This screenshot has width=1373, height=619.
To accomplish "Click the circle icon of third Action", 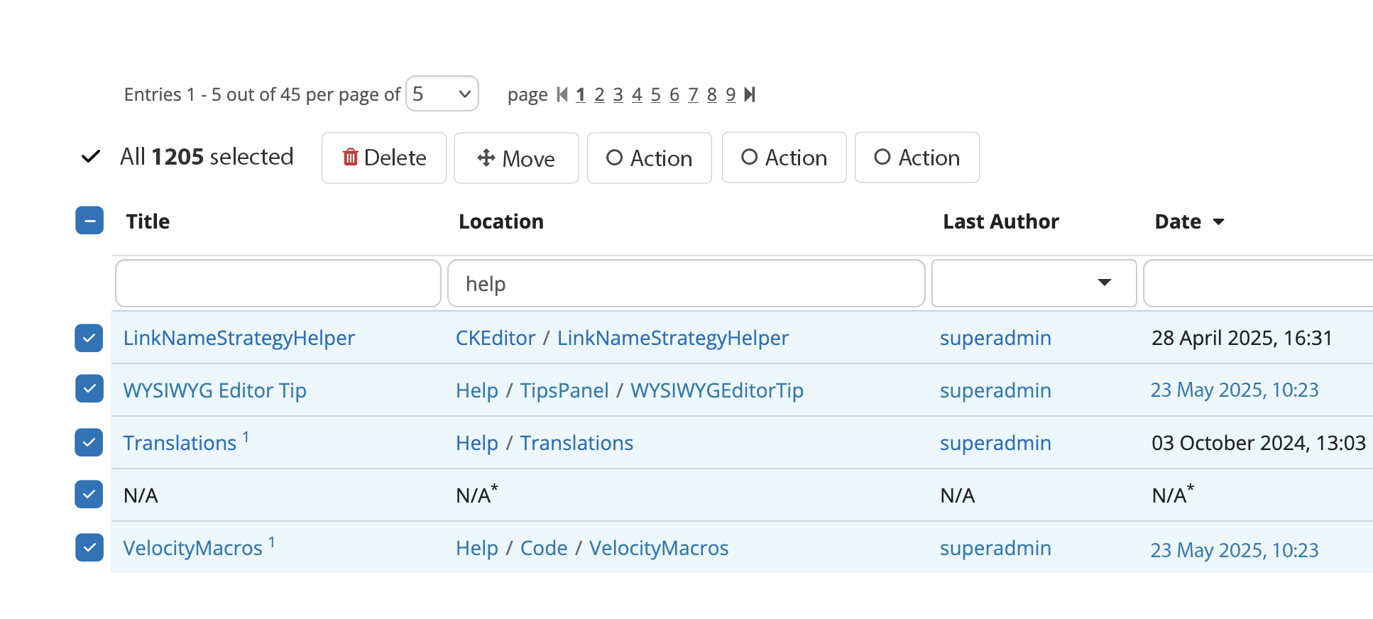I will [882, 157].
